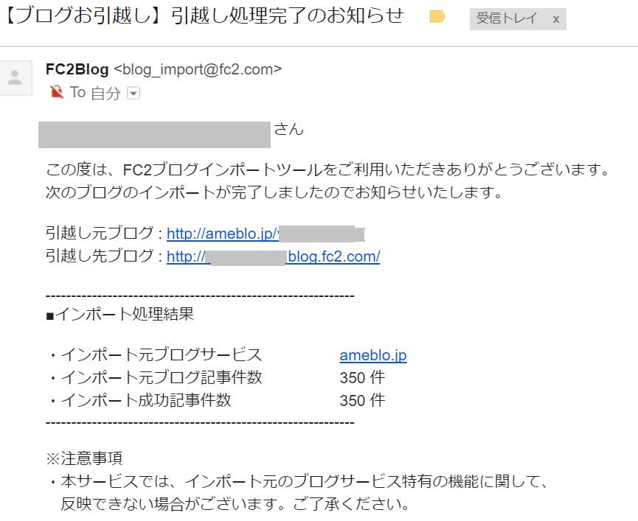
Task: Click the インポート元ブログサービス row label
Action: 153,355
